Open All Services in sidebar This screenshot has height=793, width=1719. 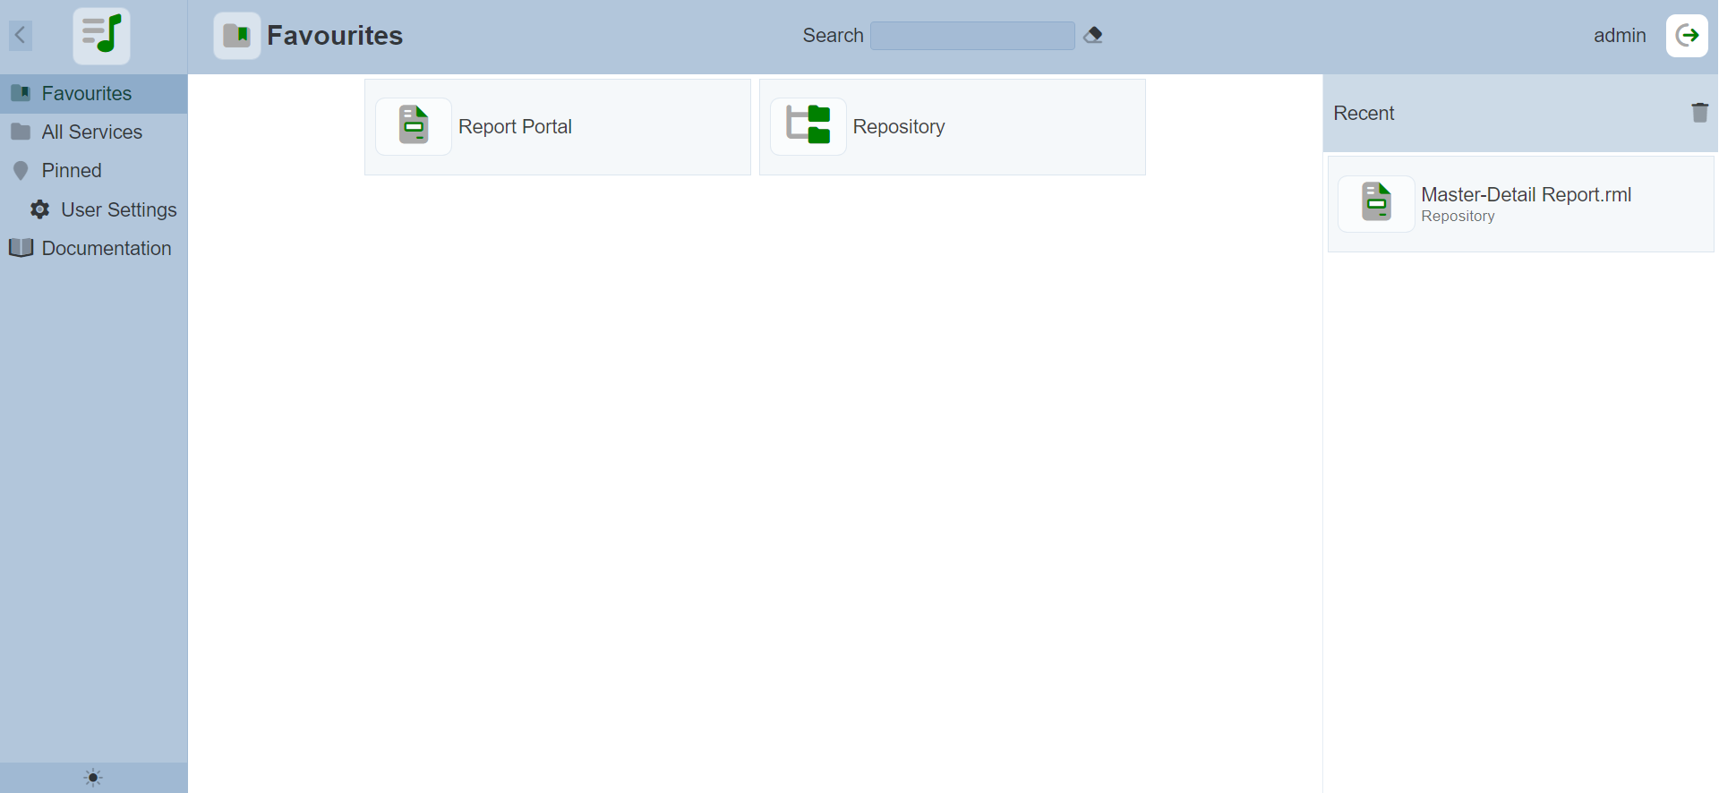coord(91,132)
